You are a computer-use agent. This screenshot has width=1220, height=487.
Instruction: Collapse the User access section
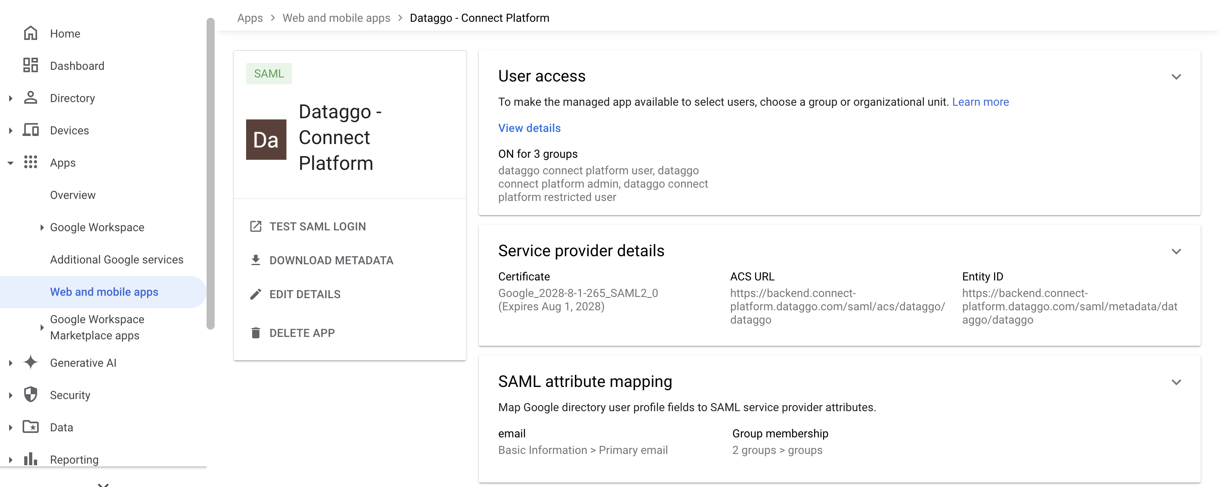[x=1176, y=76]
